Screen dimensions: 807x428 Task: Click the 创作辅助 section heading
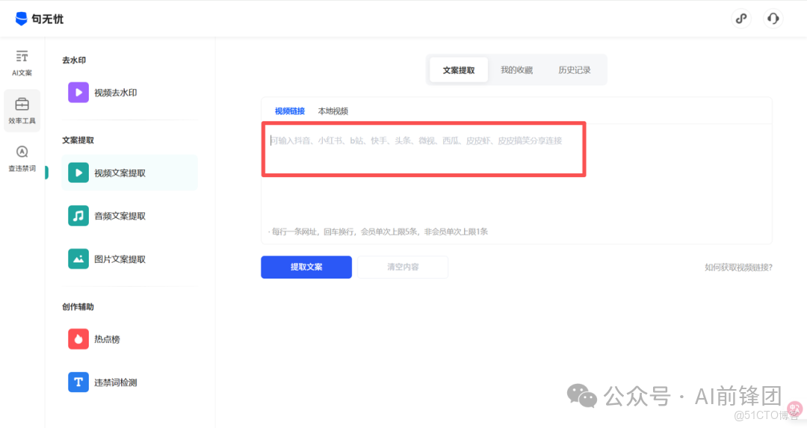pos(78,307)
